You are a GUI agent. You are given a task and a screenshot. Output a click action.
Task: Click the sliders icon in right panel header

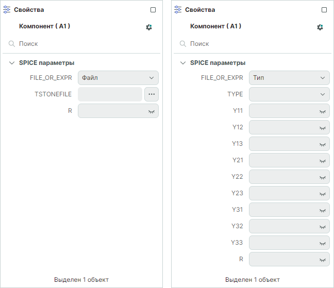point(178,10)
